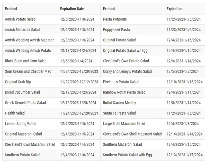The height and width of the screenshot is (163, 207).
Task: Click the date range 12/19/2023-1/23/2024
Action: click(78, 92)
